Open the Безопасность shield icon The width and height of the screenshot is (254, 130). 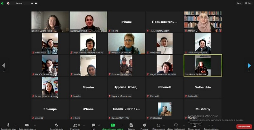[57, 125]
